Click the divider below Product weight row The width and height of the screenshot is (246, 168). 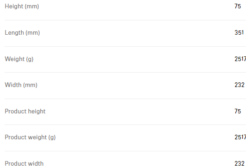(125, 151)
